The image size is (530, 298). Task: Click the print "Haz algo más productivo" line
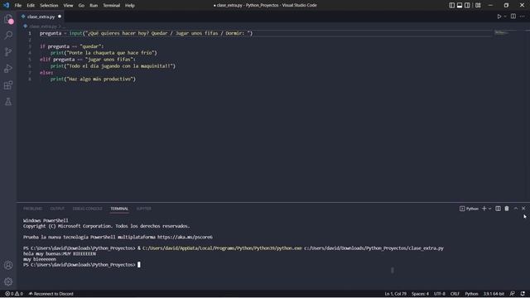93,79
